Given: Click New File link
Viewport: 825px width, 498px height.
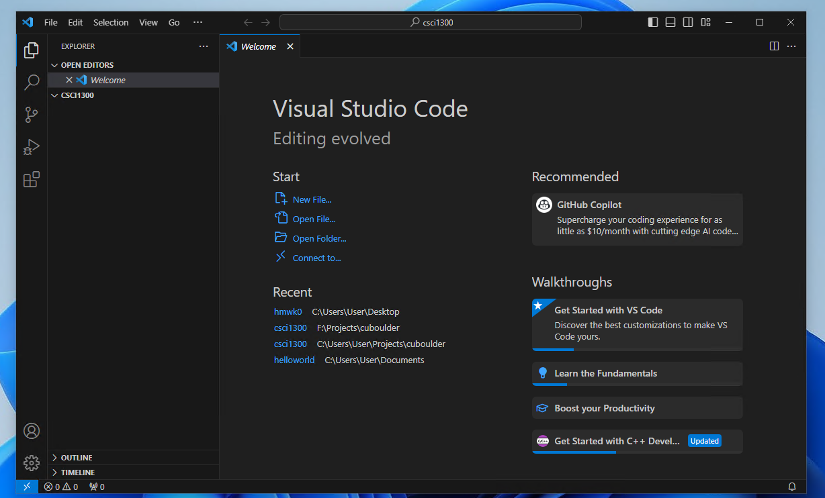Looking at the screenshot, I should coord(312,200).
